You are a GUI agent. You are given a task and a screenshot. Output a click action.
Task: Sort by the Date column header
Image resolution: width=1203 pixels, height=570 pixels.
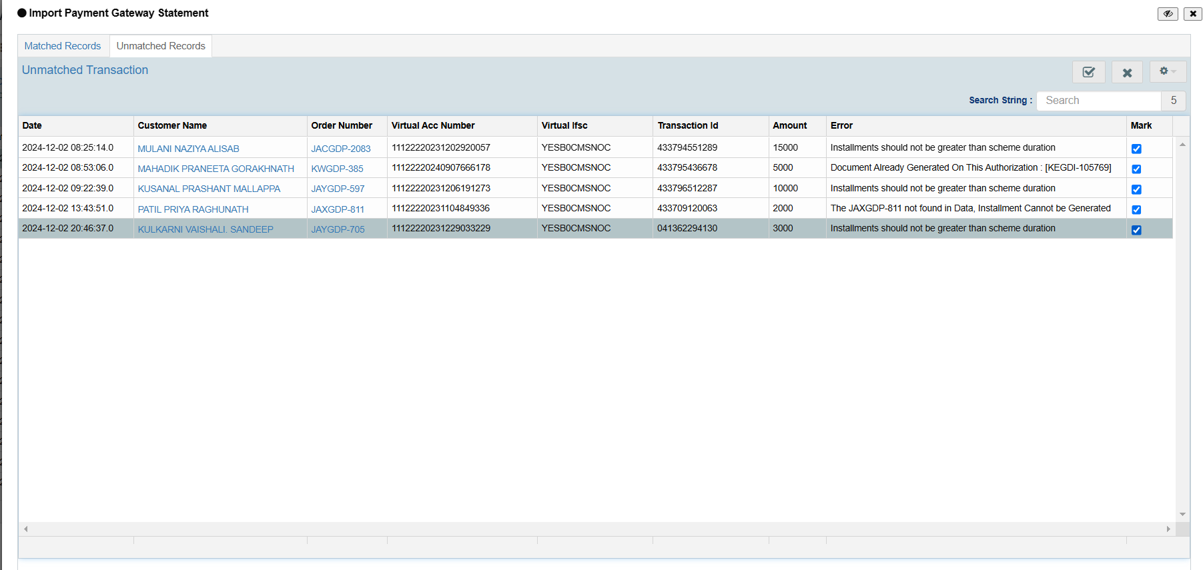click(x=75, y=125)
